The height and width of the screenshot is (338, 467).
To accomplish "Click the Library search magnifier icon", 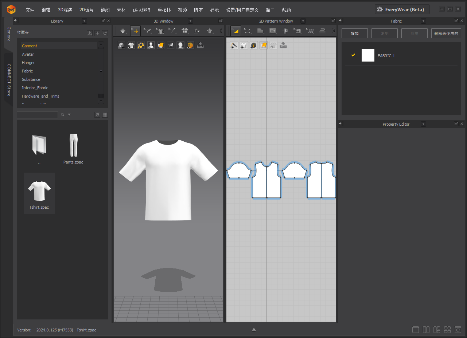I will tap(63, 115).
